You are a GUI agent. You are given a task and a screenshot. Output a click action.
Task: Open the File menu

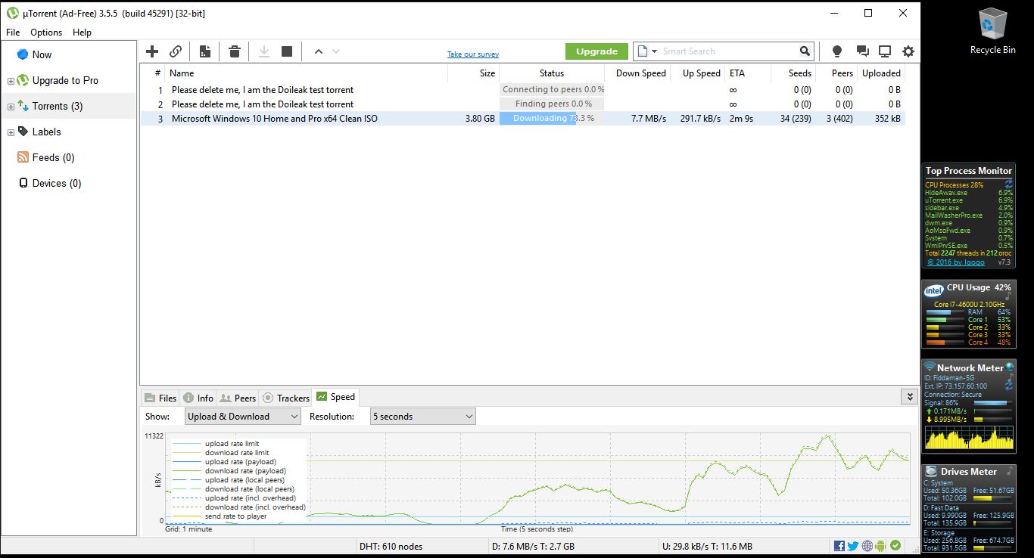tap(13, 33)
